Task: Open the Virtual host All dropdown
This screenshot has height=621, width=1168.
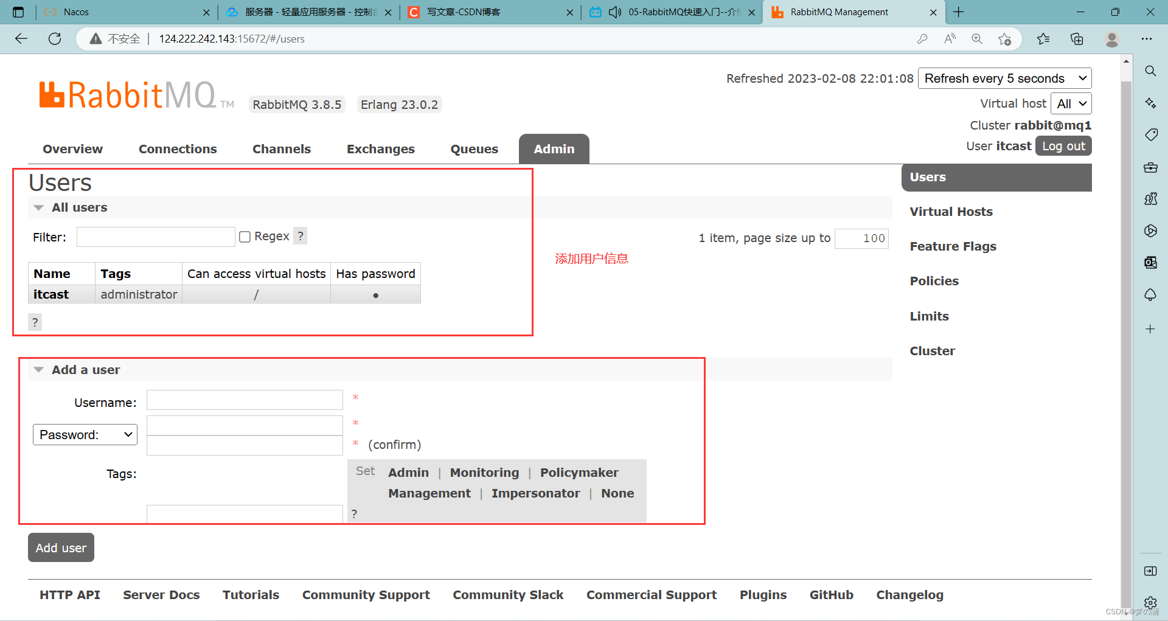Action: [1071, 103]
